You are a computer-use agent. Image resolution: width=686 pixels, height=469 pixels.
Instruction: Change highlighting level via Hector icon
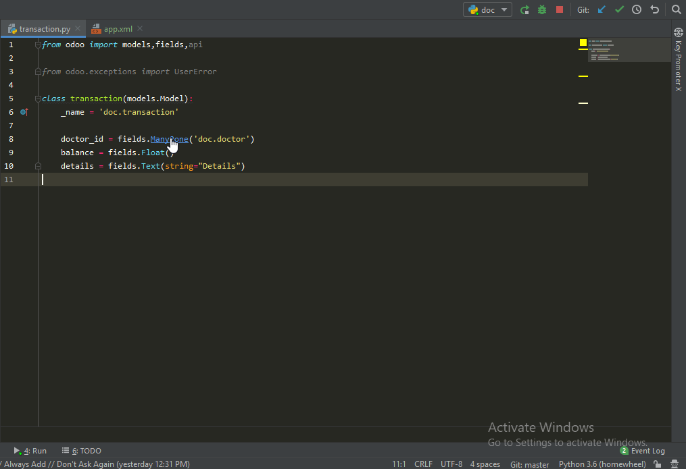coord(675,464)
